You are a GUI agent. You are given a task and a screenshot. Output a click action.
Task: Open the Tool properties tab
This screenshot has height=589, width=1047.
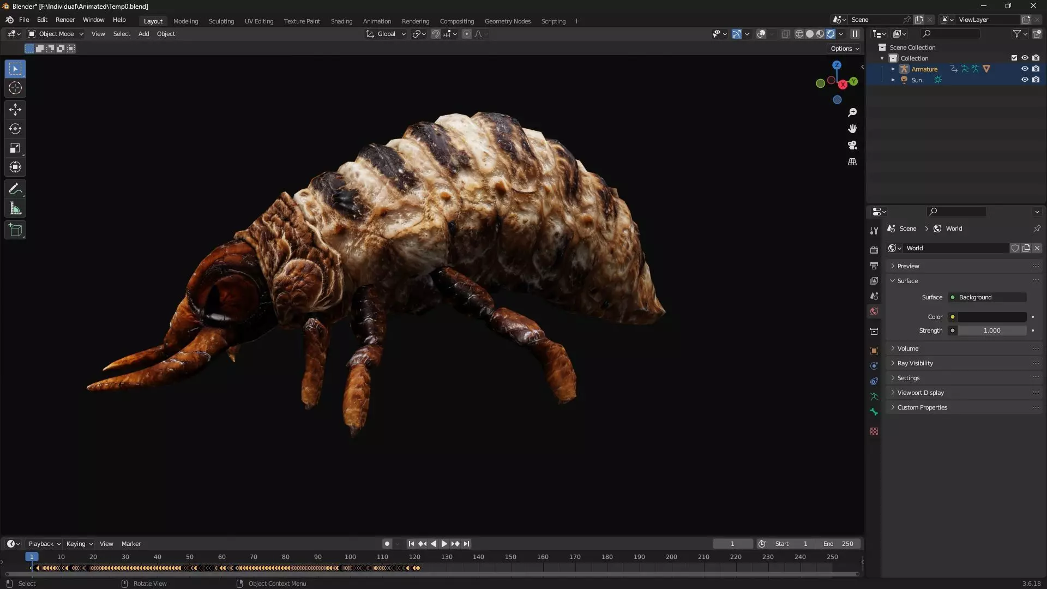[874, 231]
